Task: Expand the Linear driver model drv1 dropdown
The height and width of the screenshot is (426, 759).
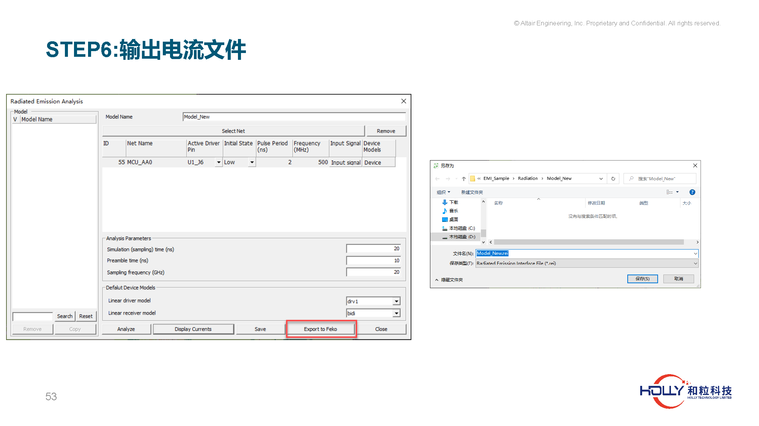Action: [396, 301]
